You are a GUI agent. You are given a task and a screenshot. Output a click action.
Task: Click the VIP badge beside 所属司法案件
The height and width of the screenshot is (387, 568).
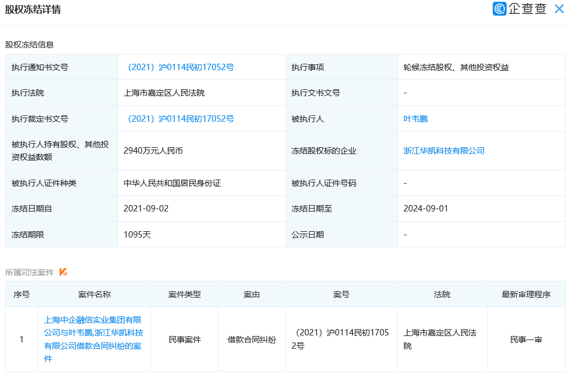click(x=63, y=272)
